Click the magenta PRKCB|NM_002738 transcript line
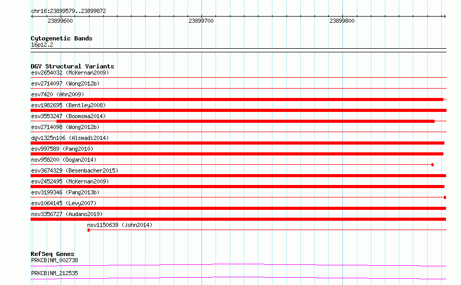461x285 pixels. pos(238,265)
